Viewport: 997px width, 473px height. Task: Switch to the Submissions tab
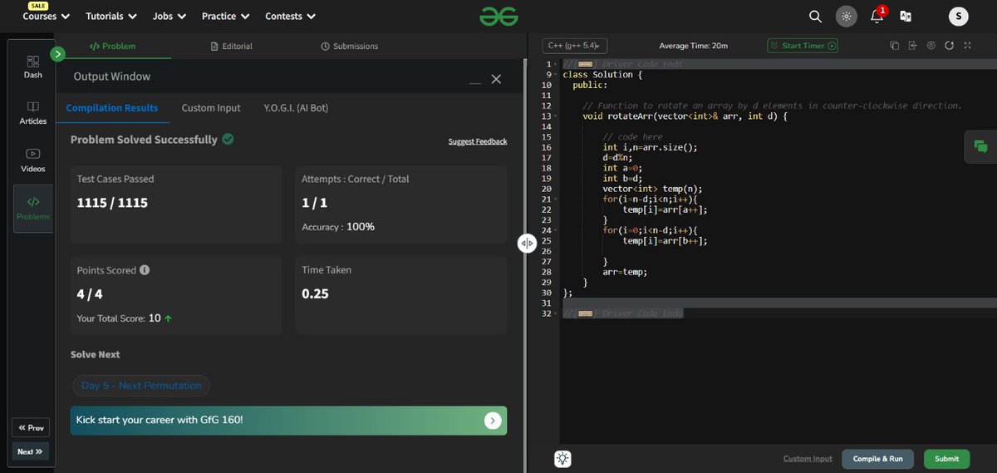pyautogui.click(x=349, y=47)
